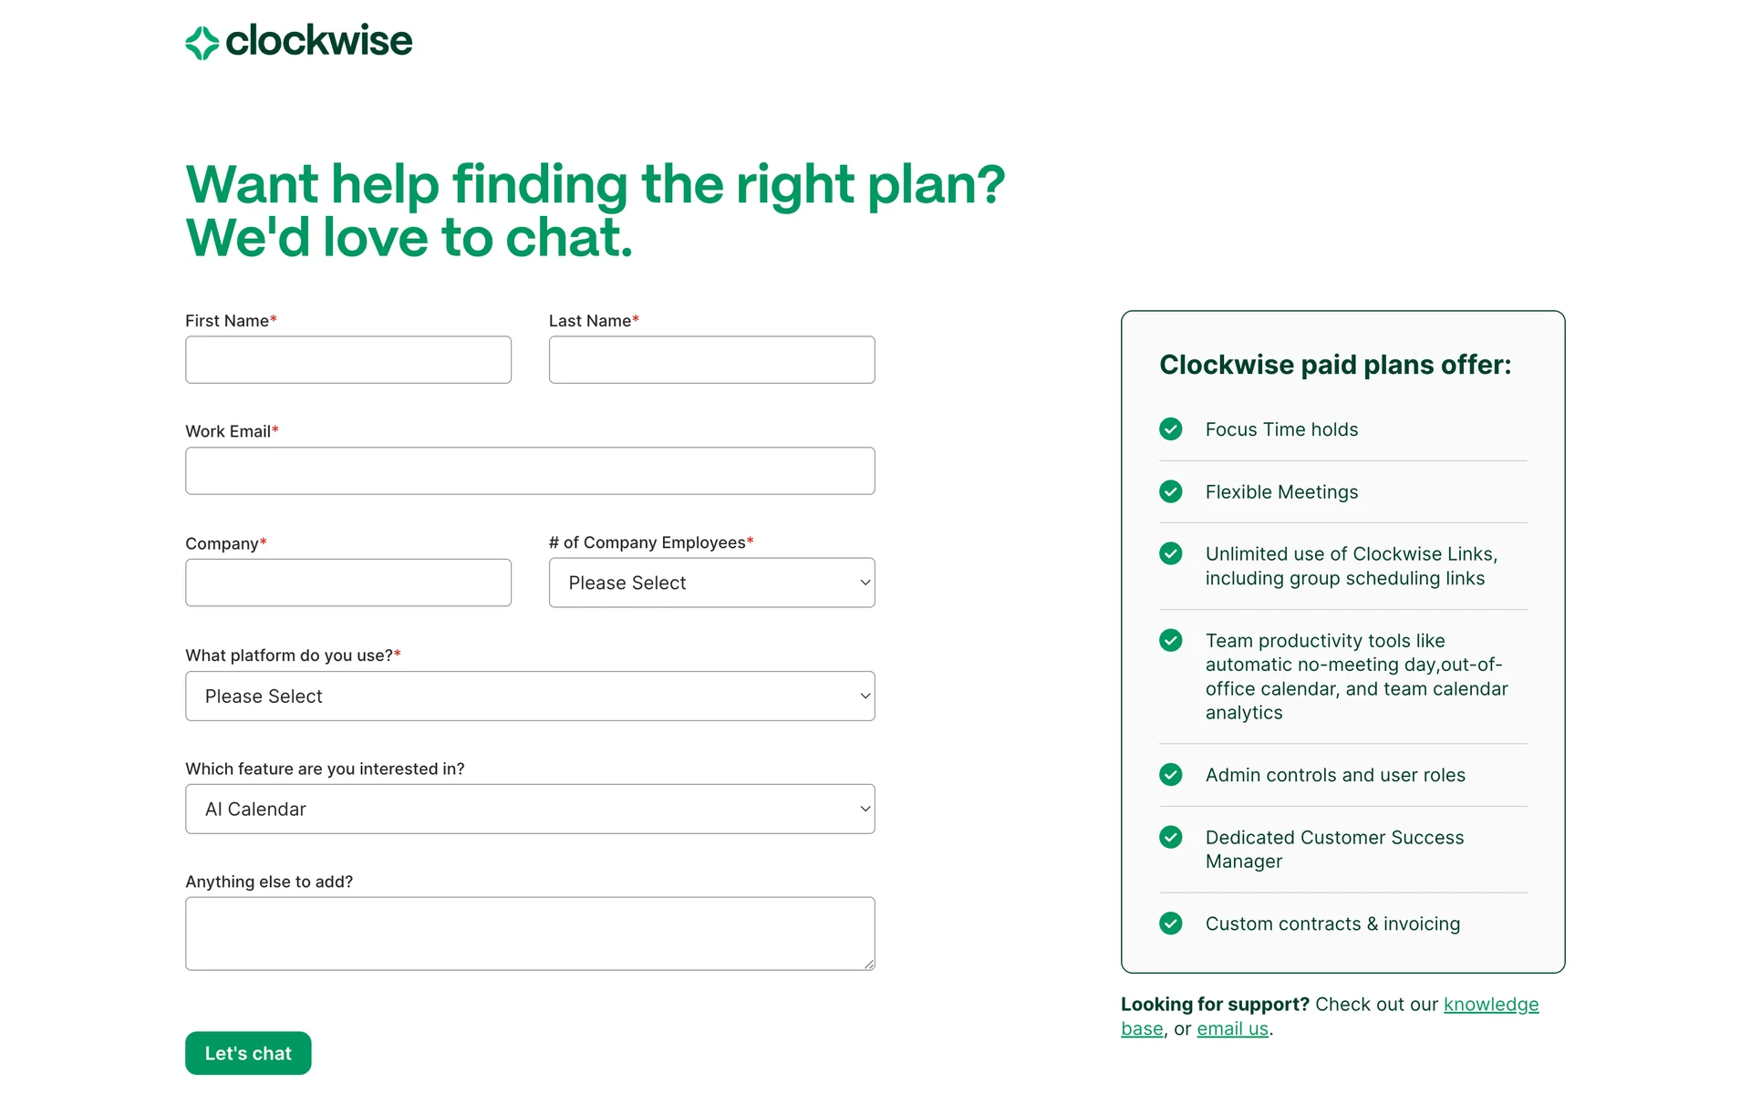The image size is (1751, 1094).
Task: Click checkmark beside Dedicated Customer Success Manager
Action: coord(1170,837)
